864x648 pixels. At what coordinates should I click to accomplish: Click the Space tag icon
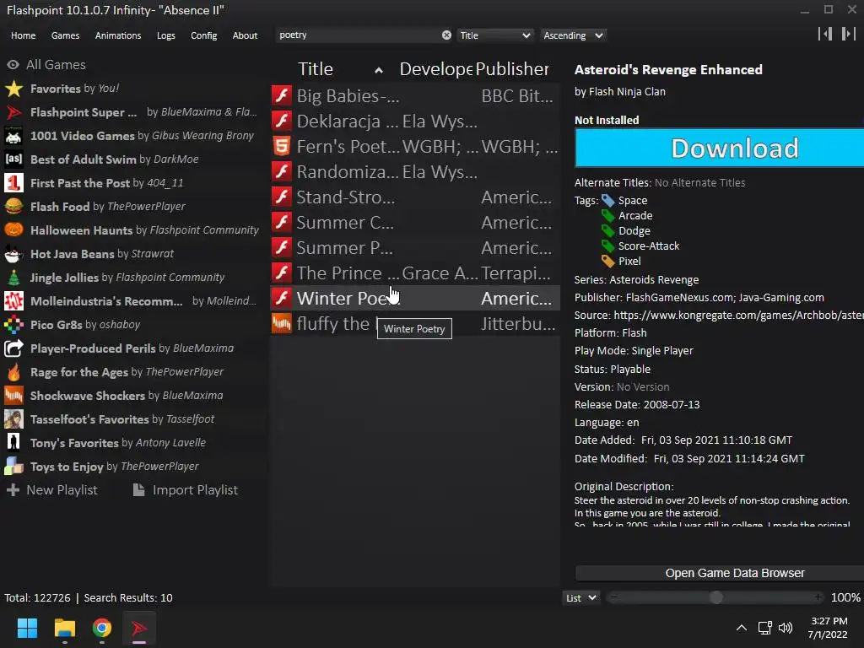[x=607, y=201]
